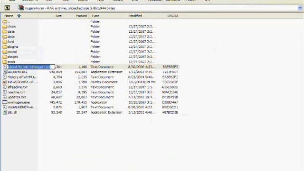Select the stages folder icon
Image resolution: width=304 pixels, height=171 pixels.
coord(5,57)
